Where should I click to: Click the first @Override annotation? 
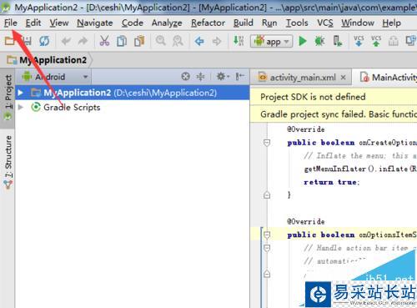tap(306, 129)
